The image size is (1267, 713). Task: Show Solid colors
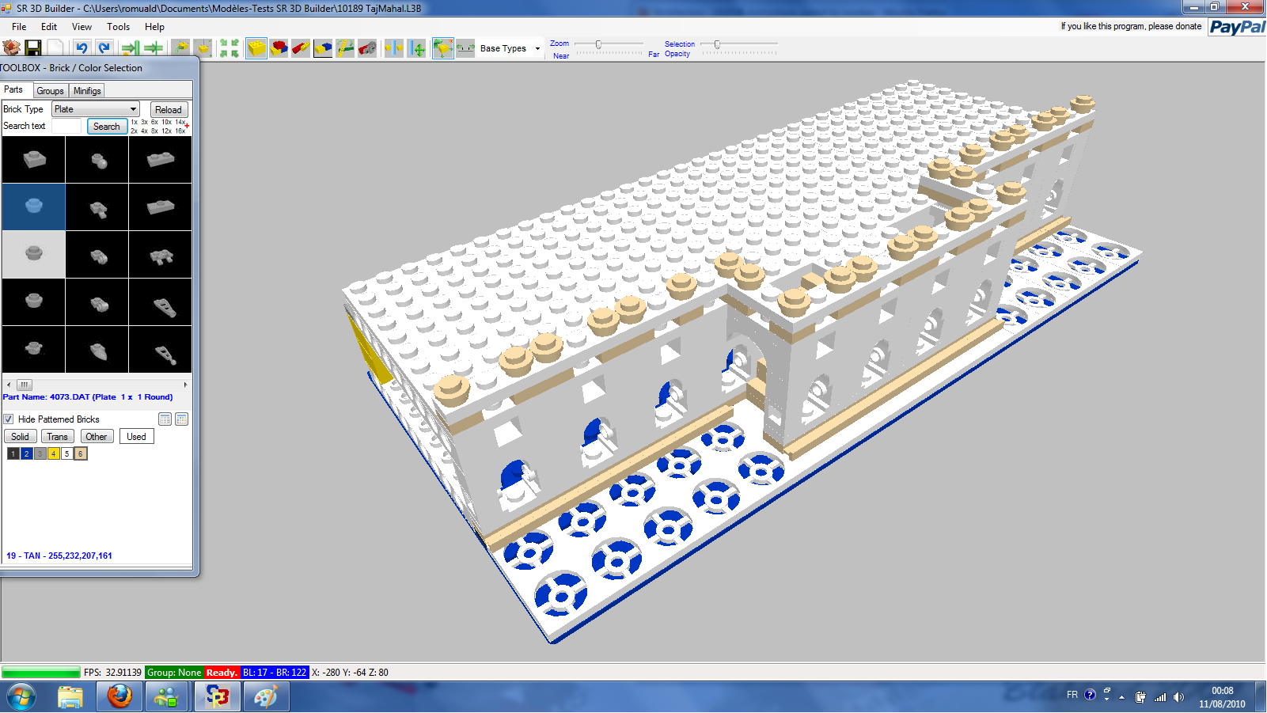pyautogui.click(x=20, y=437)
